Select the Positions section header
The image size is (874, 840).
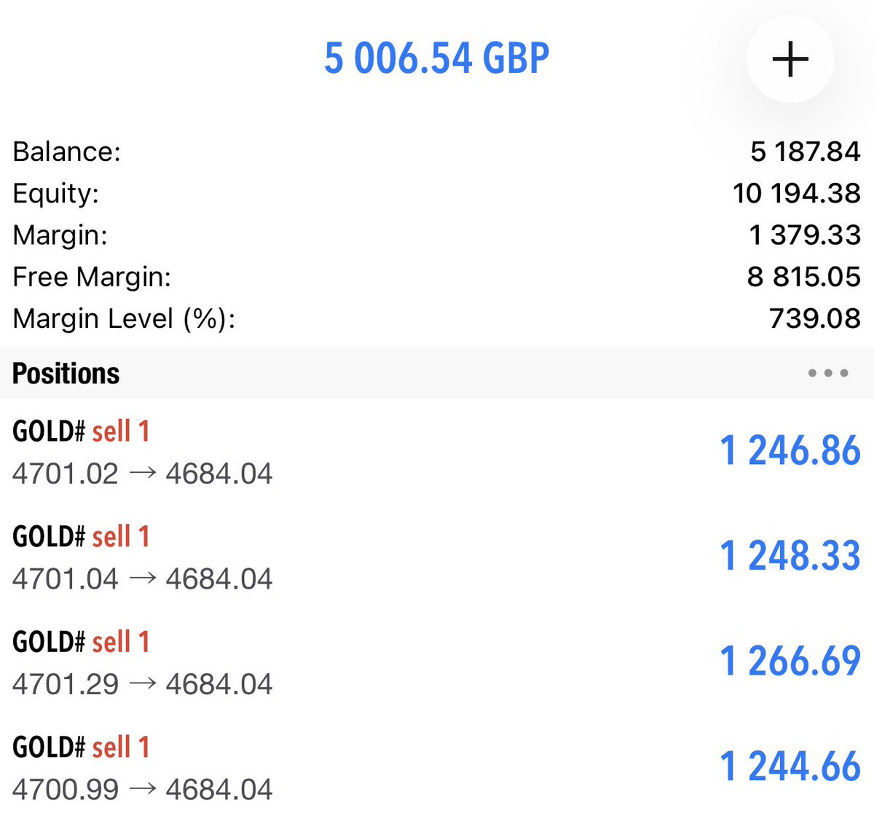click(437, 373)
